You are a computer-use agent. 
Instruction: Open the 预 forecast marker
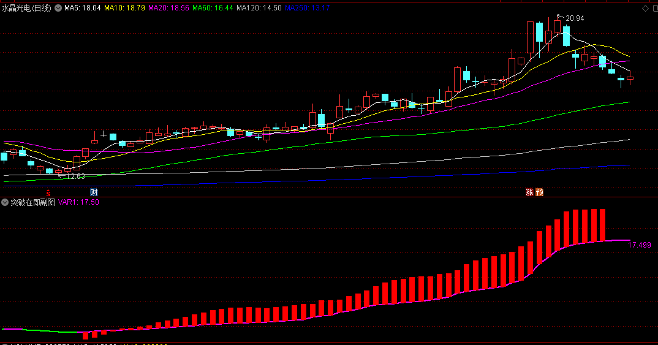point(540,192)
